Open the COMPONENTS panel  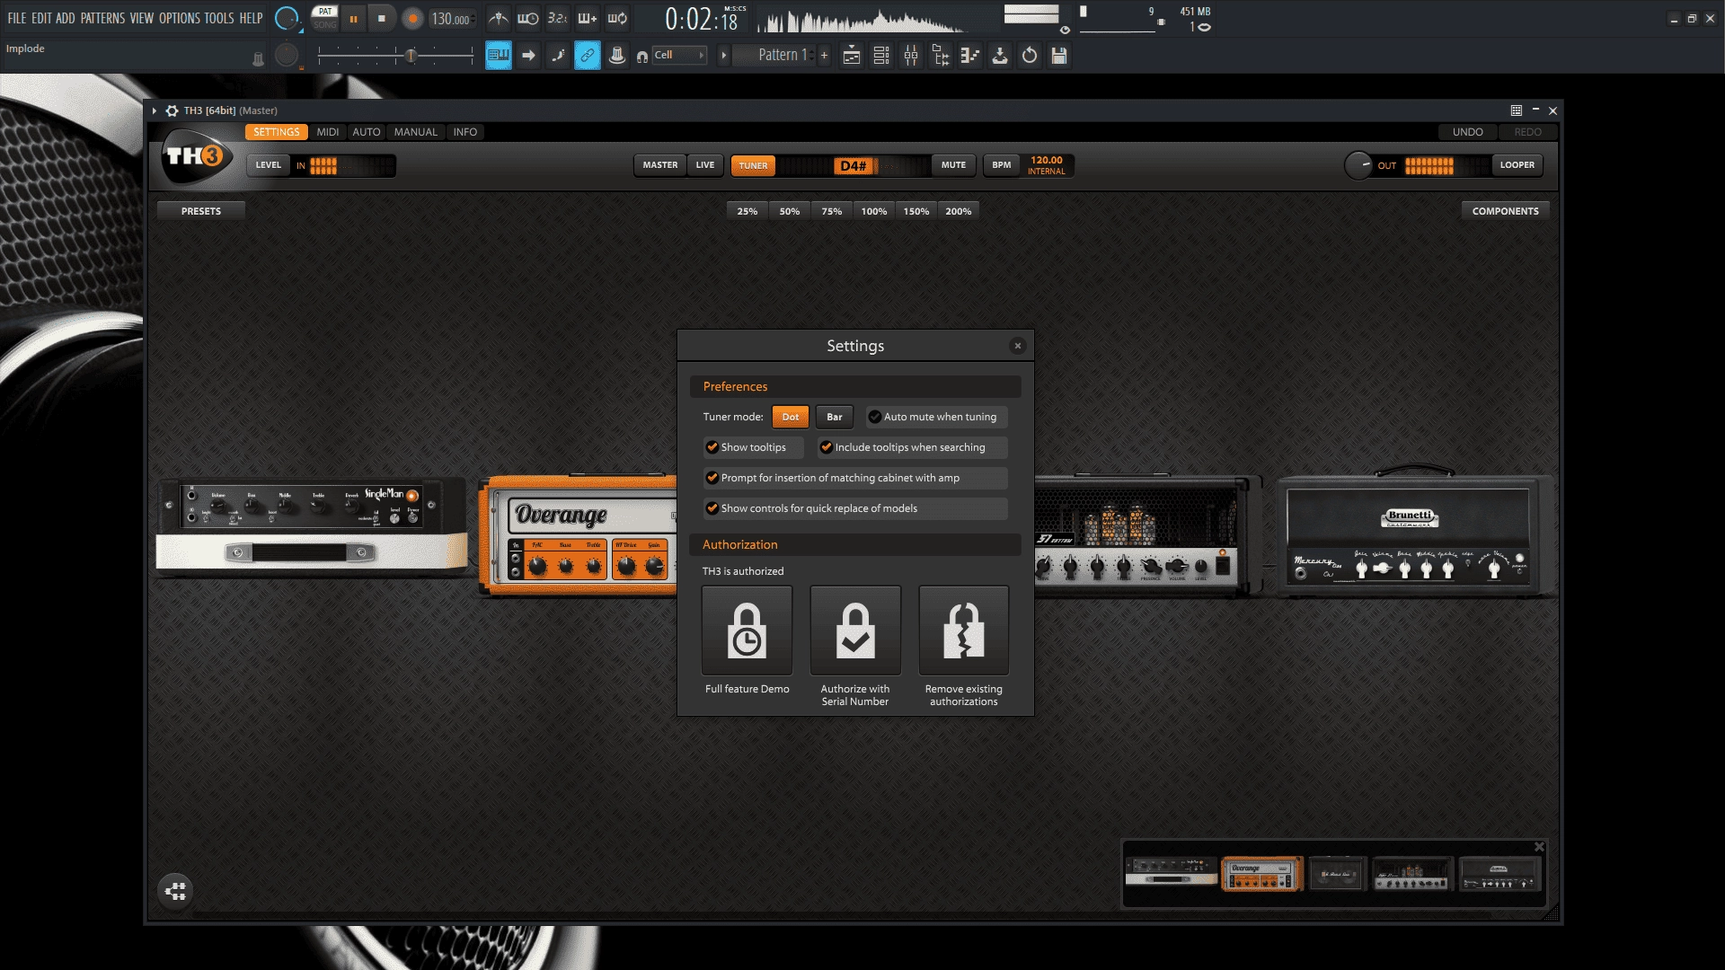point(1505,211)
